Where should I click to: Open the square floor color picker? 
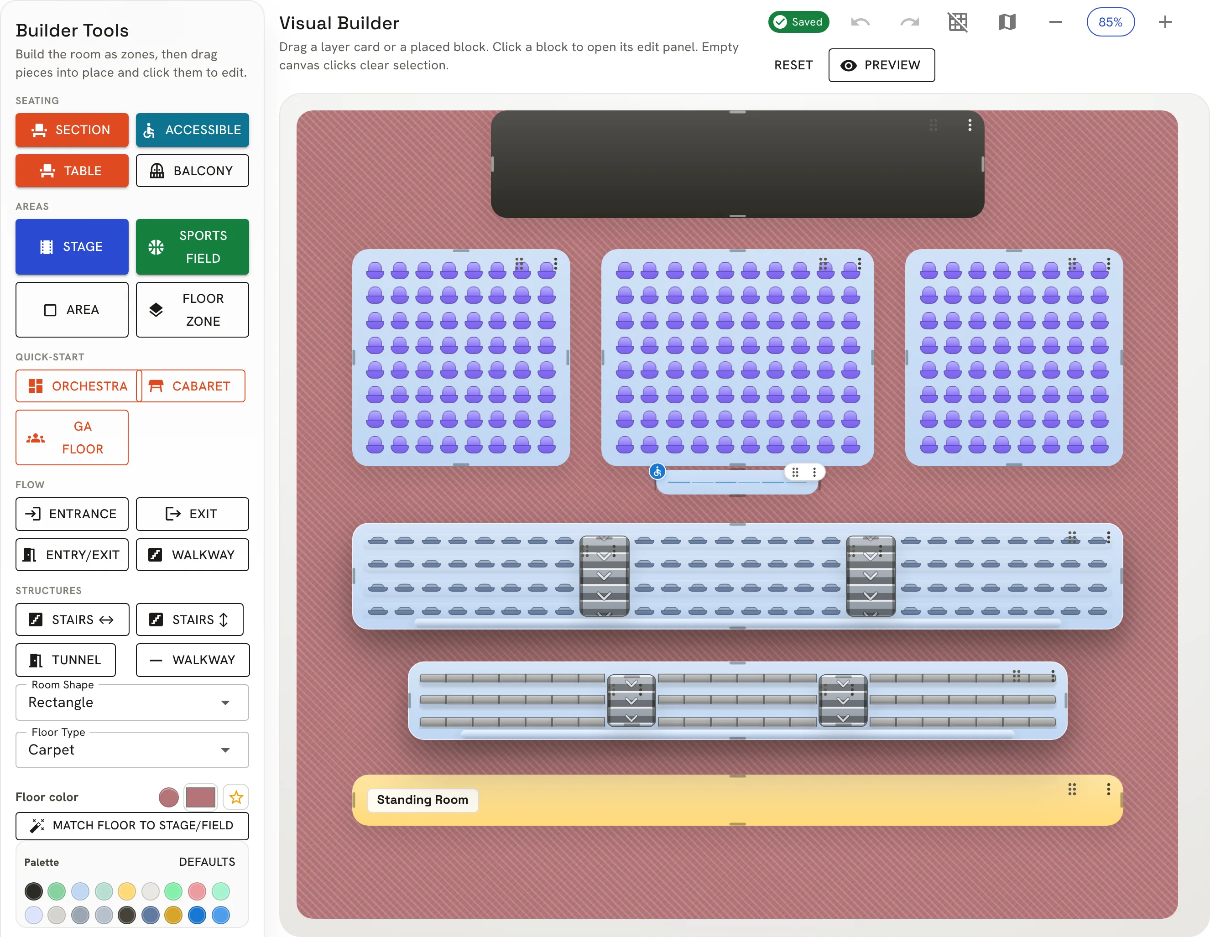tap(201, 797)
